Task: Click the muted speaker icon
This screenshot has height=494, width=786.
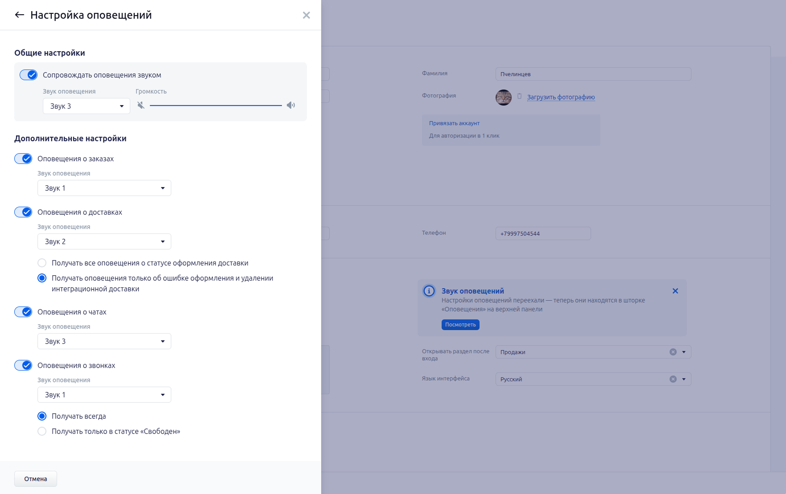Action: click(141, 106)
